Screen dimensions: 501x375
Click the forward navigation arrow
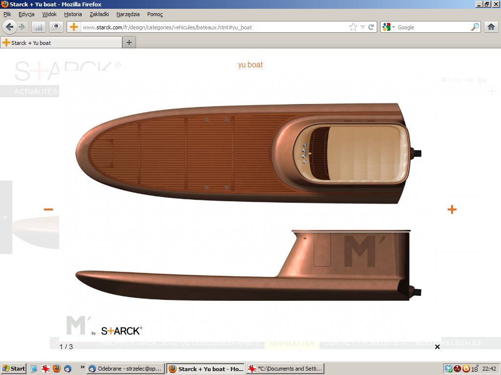pyautogui.click(x=22, y=27)
